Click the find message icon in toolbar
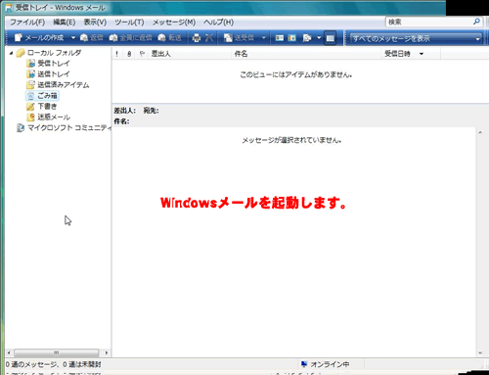 307,38
